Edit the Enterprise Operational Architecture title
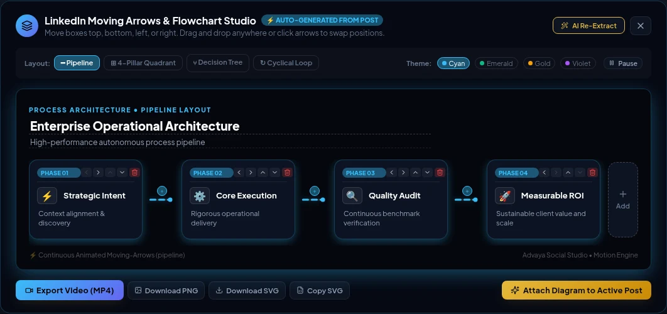Screen dimensions: 667x314 click(230, 126)
